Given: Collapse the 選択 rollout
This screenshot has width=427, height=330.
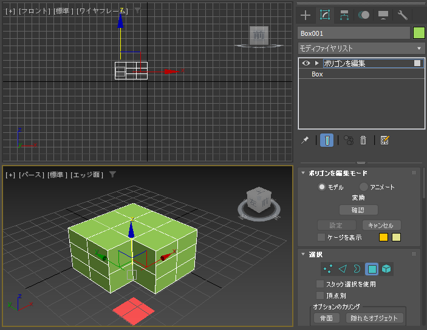Looking at the screenshot, I should click(x=303, y=254).
